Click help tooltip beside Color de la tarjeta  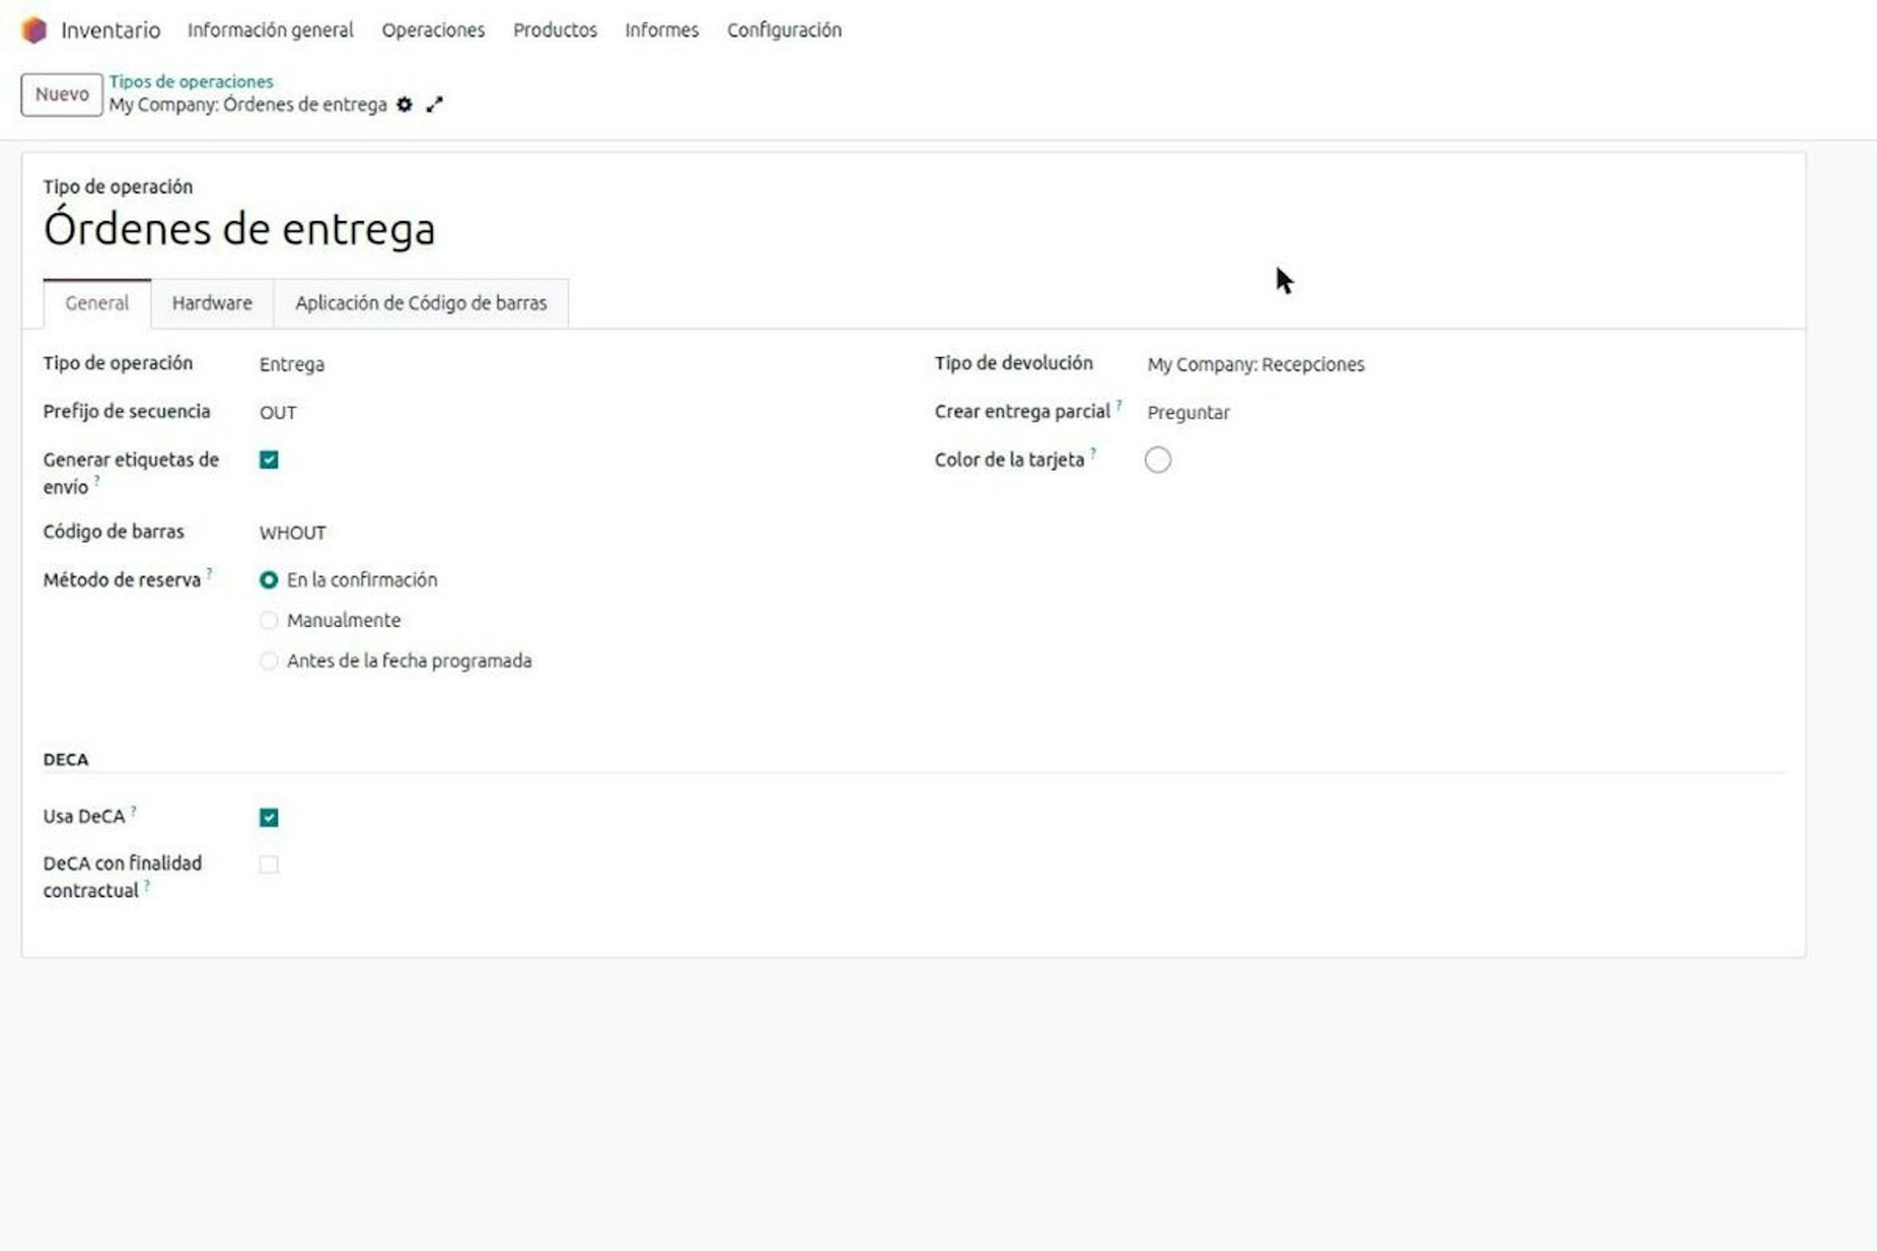coord(1093,453)
